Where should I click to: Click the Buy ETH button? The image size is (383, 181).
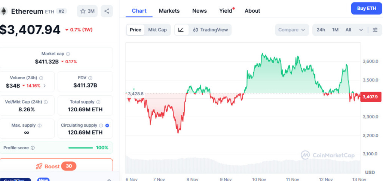point(367,8)
